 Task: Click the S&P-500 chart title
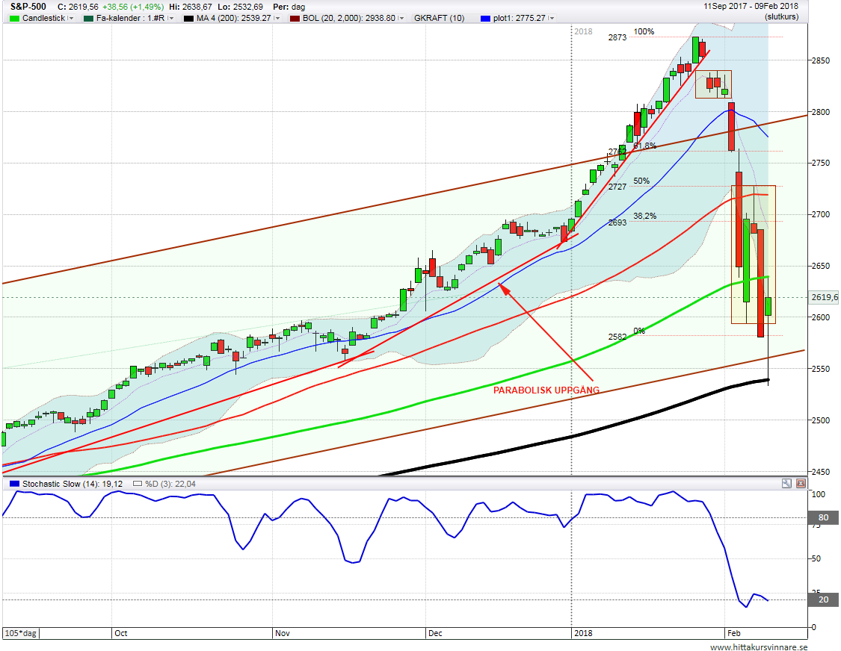coord(28,7)
